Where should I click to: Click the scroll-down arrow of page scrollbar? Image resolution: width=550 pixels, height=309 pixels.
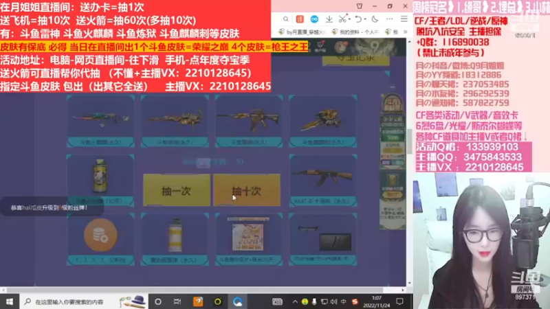coord(409,283)
